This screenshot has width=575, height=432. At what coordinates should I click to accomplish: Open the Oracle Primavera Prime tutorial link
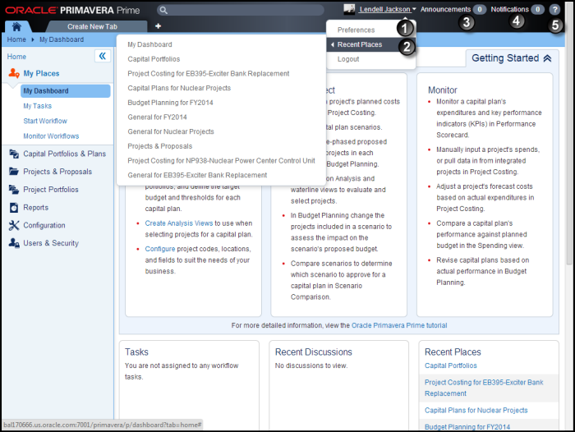click(399, 325)
